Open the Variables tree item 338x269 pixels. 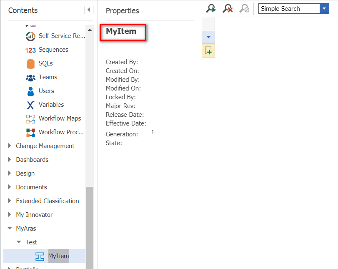click(51, 105)
